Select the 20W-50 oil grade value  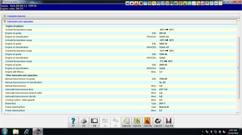163,65
